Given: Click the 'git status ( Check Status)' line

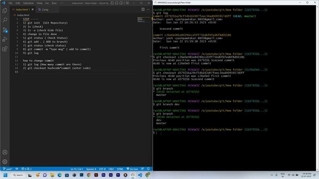Looking at the screenshot, I should coord(45,38).
